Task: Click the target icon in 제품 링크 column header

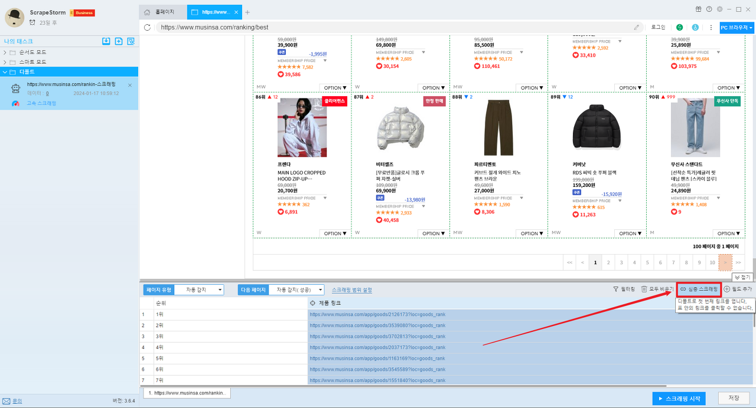Action: point(313,302)
